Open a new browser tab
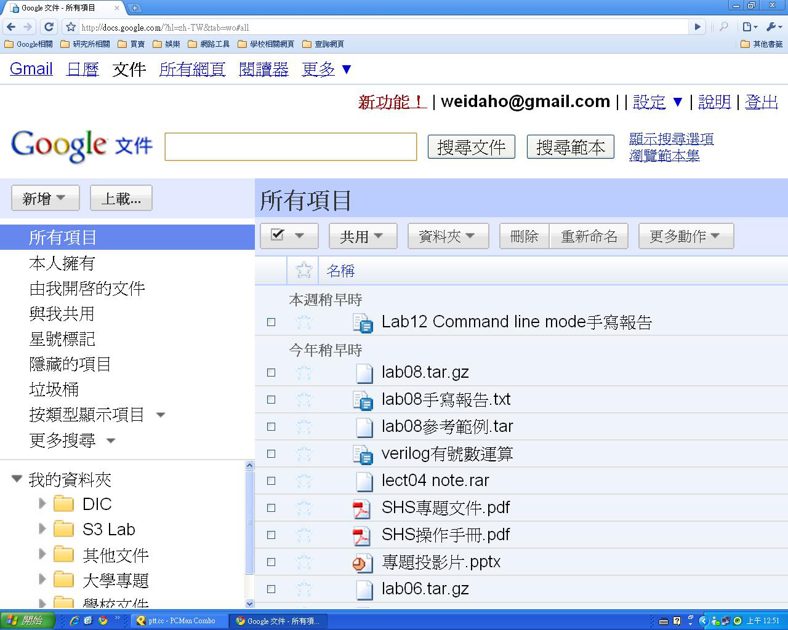The image size is (788, 630). [134, 8]
